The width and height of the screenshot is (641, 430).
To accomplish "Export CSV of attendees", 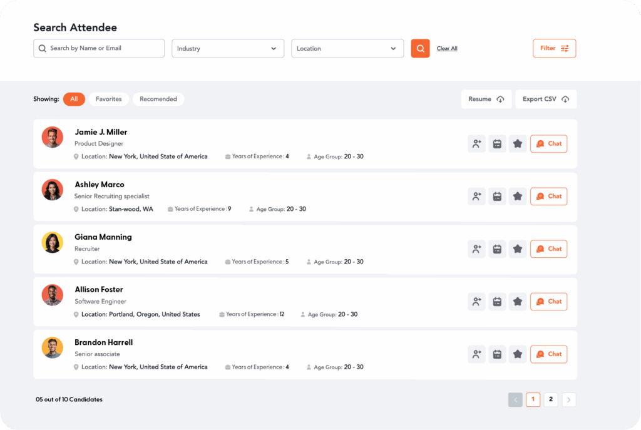I will point(546,100).
